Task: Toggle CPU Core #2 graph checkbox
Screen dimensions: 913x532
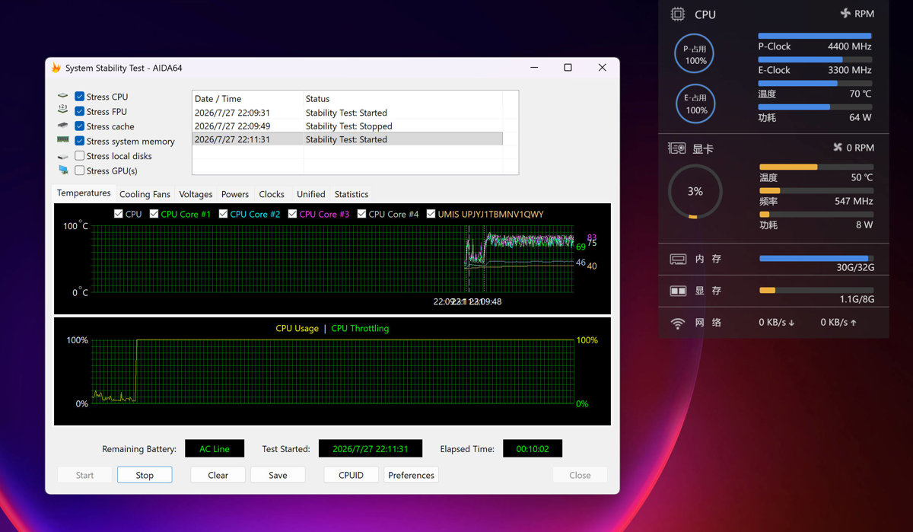Action: (x=223, y=214)
